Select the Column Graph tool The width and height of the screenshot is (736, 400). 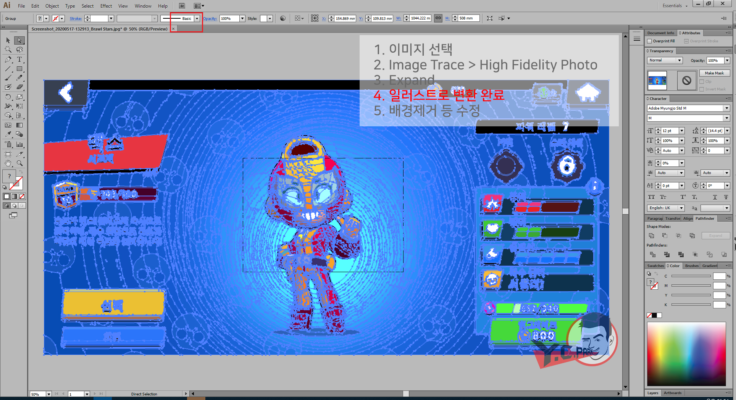coord(19,145)
